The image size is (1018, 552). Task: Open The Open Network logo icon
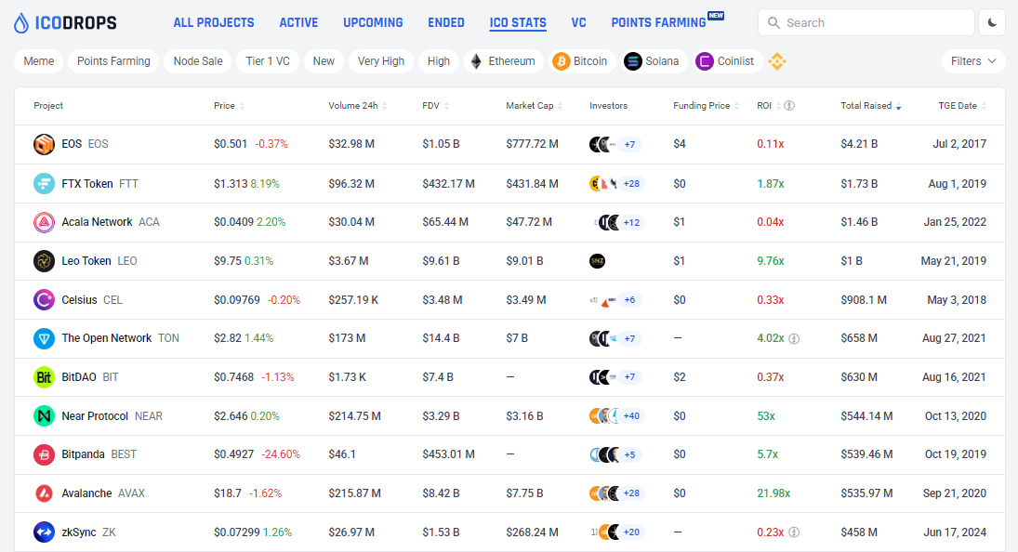coord(44,338)
